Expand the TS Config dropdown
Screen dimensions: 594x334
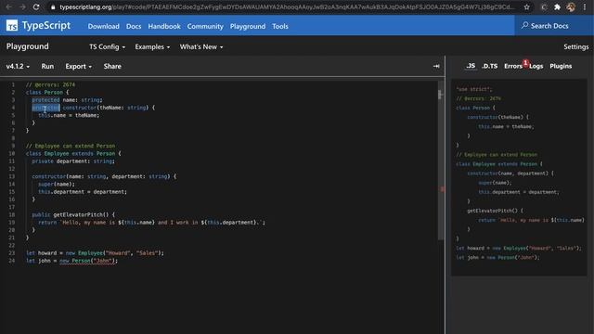(108, 46)
